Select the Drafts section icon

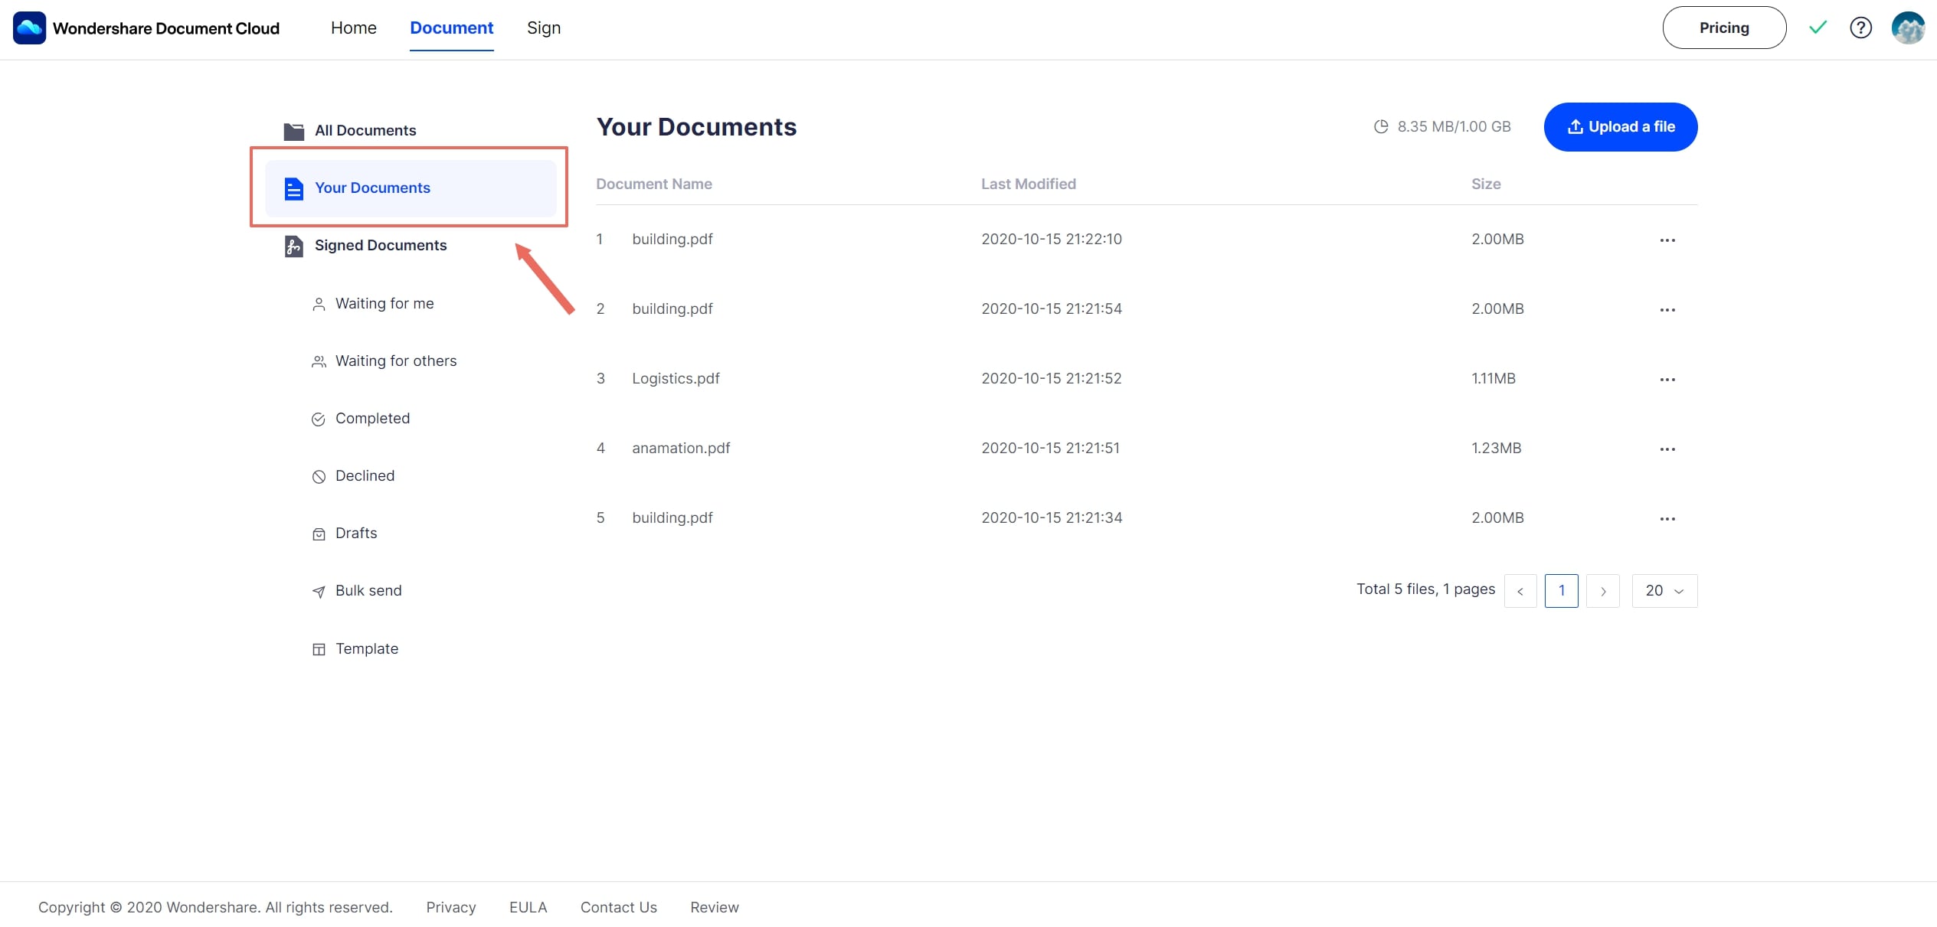click(x=319, y=534)
